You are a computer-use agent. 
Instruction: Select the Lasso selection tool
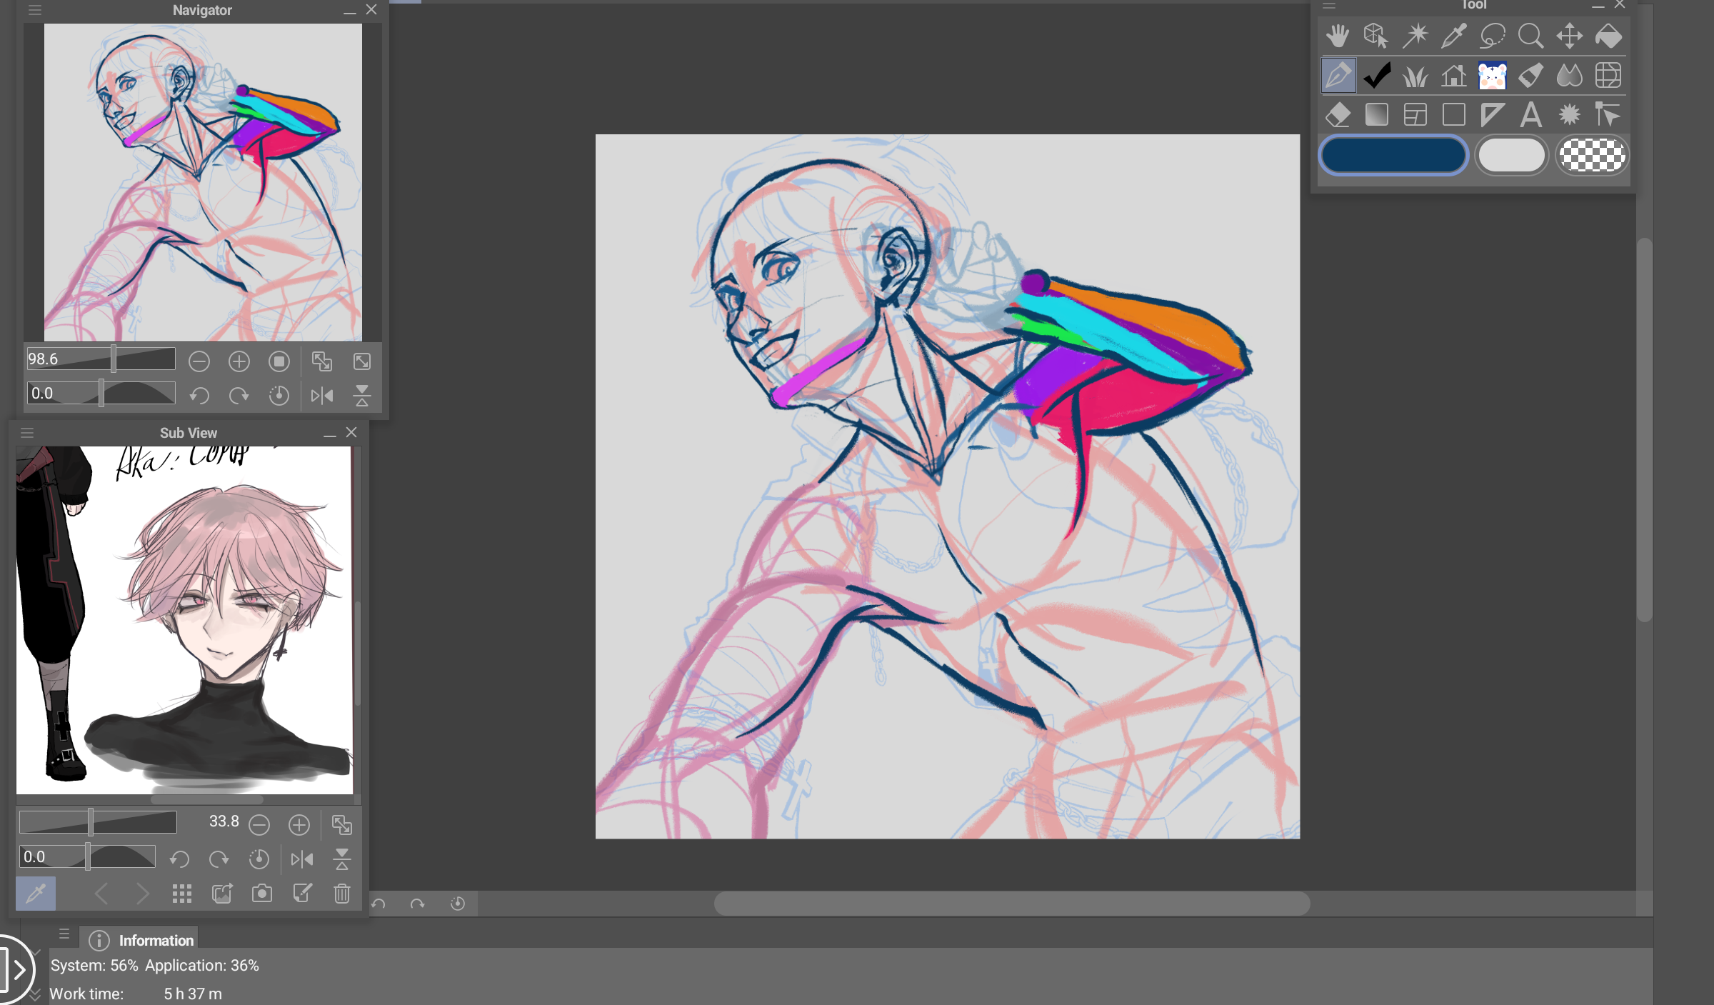tap(1492, 36)
